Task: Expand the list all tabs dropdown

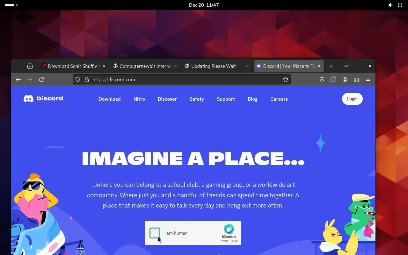Action: tap(346, 66)
